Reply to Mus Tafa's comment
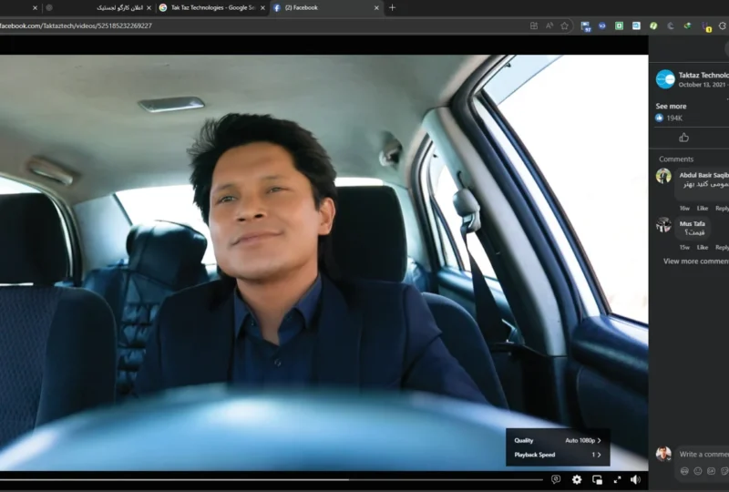729x492 pixels. point(722,248)
